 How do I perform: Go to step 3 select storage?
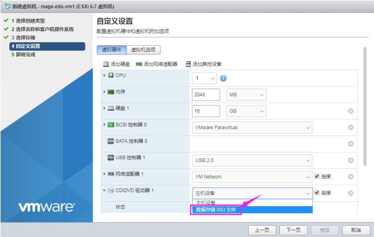23,38
